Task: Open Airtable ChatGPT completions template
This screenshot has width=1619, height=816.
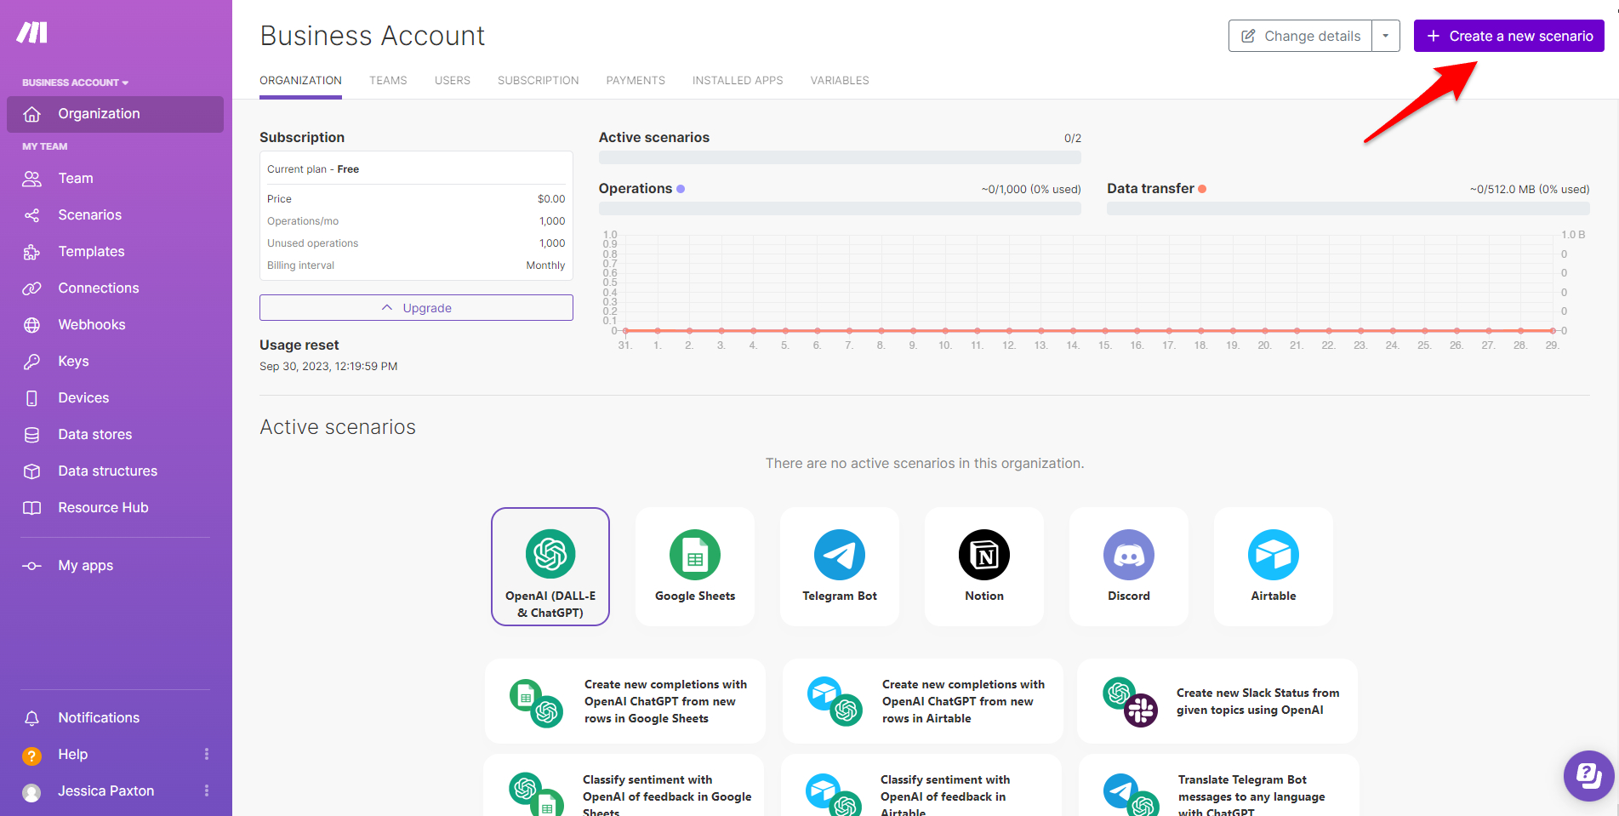Action: tap(923, 701)
